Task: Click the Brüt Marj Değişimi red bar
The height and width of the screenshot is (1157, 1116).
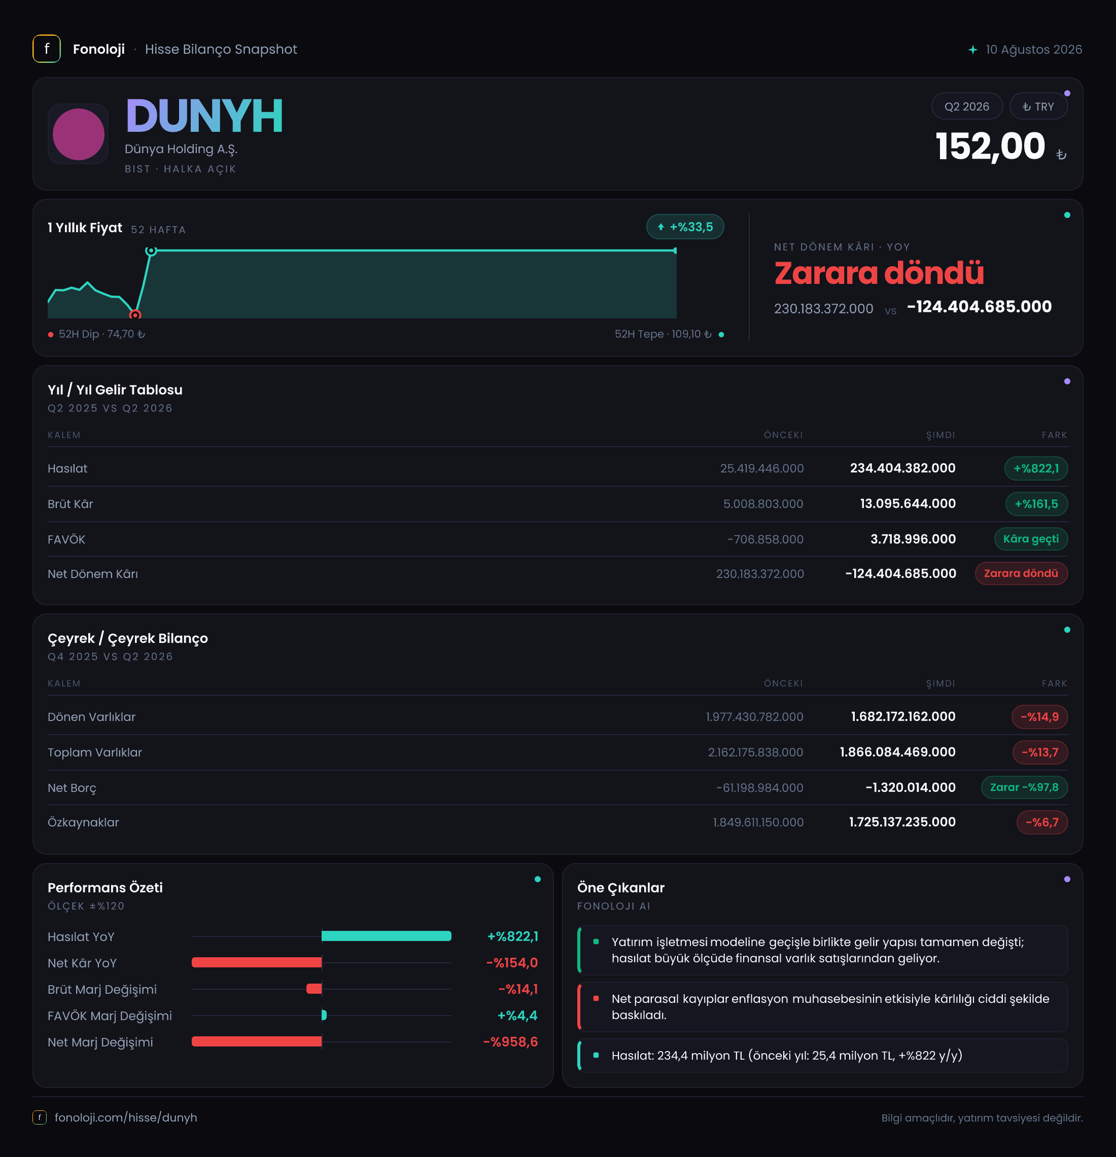Action: click(x=314, y=989)
